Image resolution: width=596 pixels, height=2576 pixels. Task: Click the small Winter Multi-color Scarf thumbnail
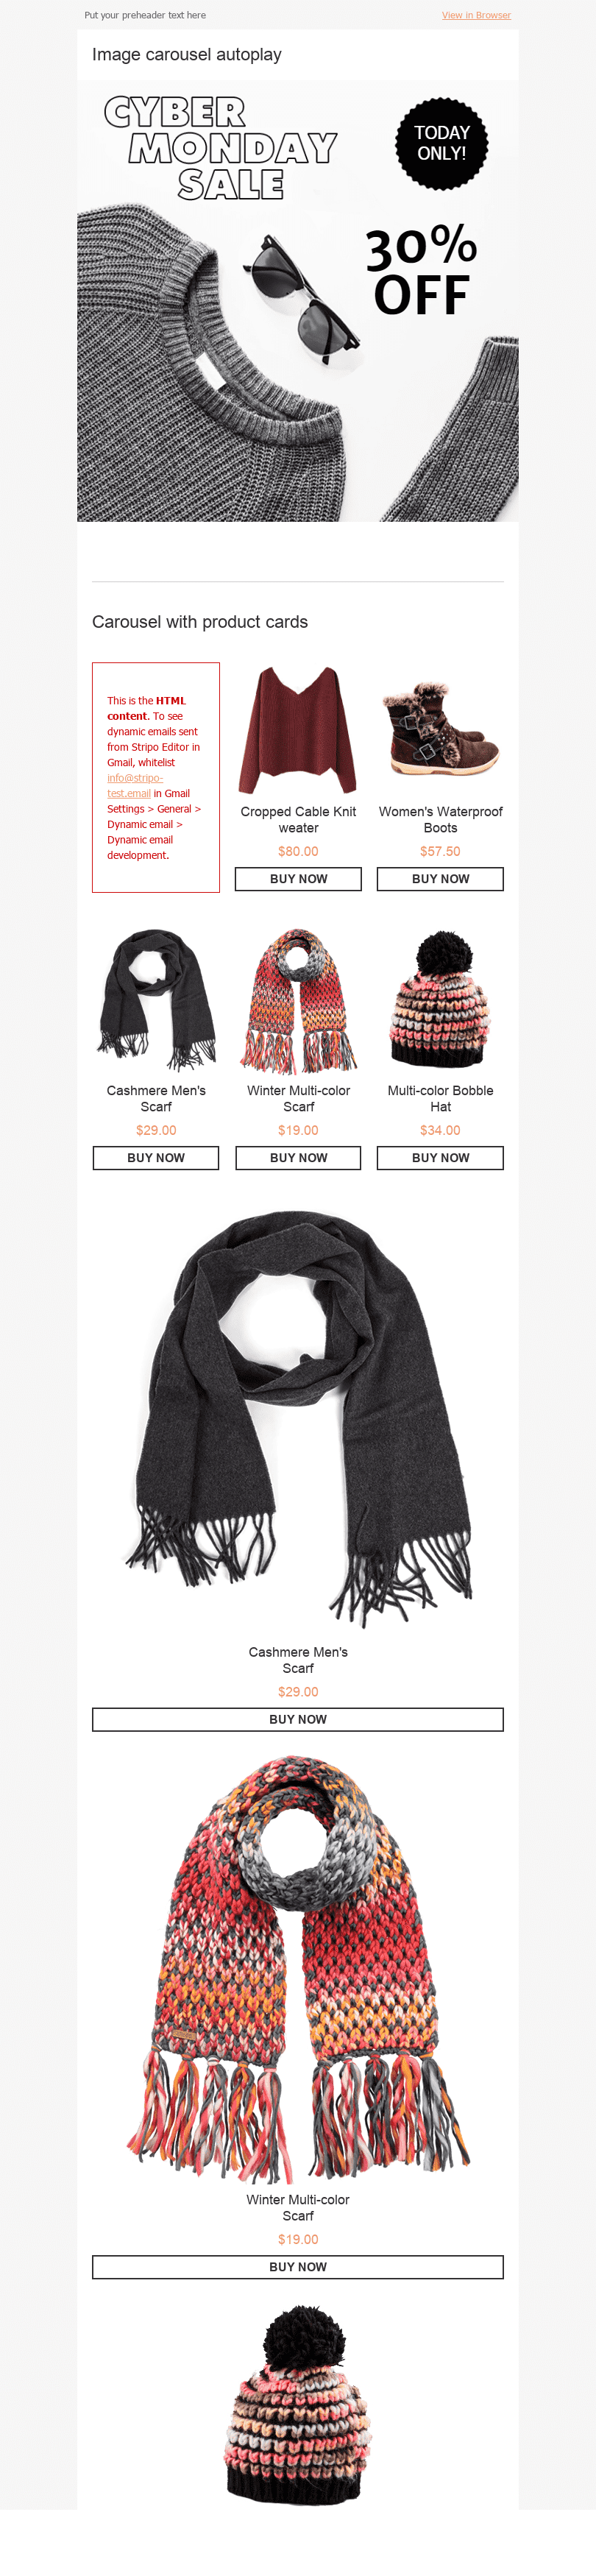click(x=298, y=1001)
